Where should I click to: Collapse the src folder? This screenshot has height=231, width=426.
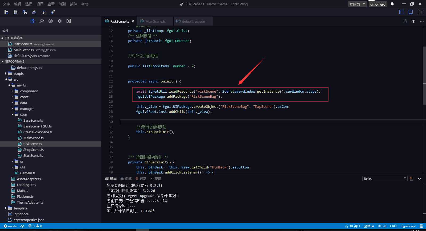click(6, 80)
